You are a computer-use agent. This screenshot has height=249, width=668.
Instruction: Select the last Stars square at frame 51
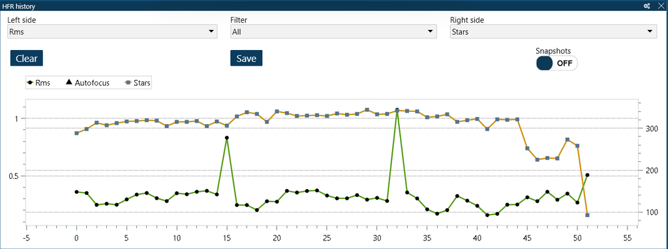tap(588, 215)
